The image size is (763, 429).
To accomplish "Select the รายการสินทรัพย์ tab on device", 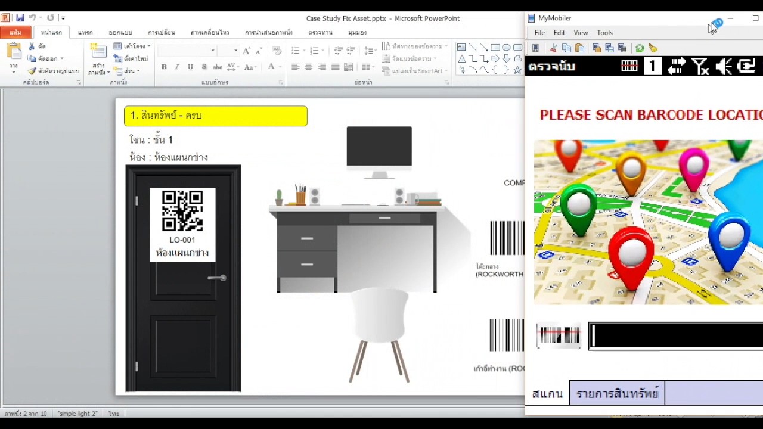I will pos(617,393).
